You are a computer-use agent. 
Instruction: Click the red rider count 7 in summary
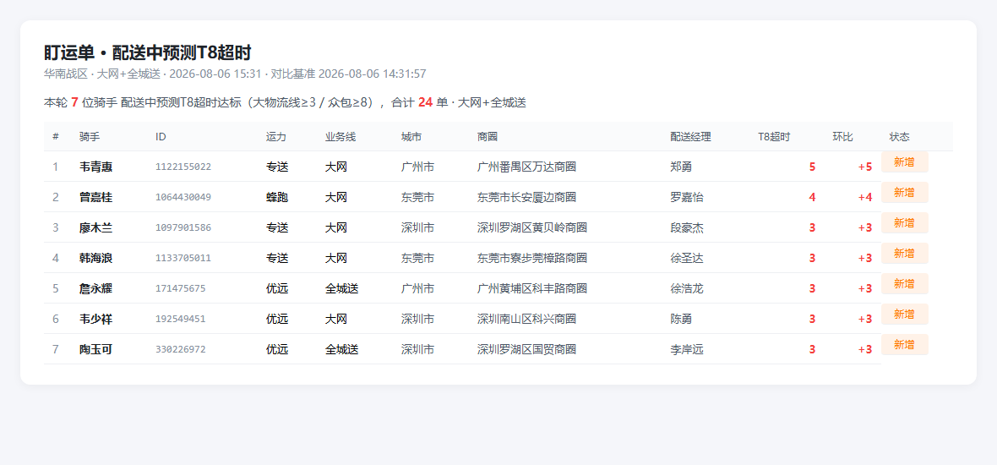coord(74,102)
